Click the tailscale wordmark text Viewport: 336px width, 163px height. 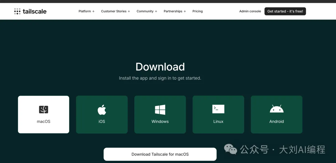click(x=35, y=11)
